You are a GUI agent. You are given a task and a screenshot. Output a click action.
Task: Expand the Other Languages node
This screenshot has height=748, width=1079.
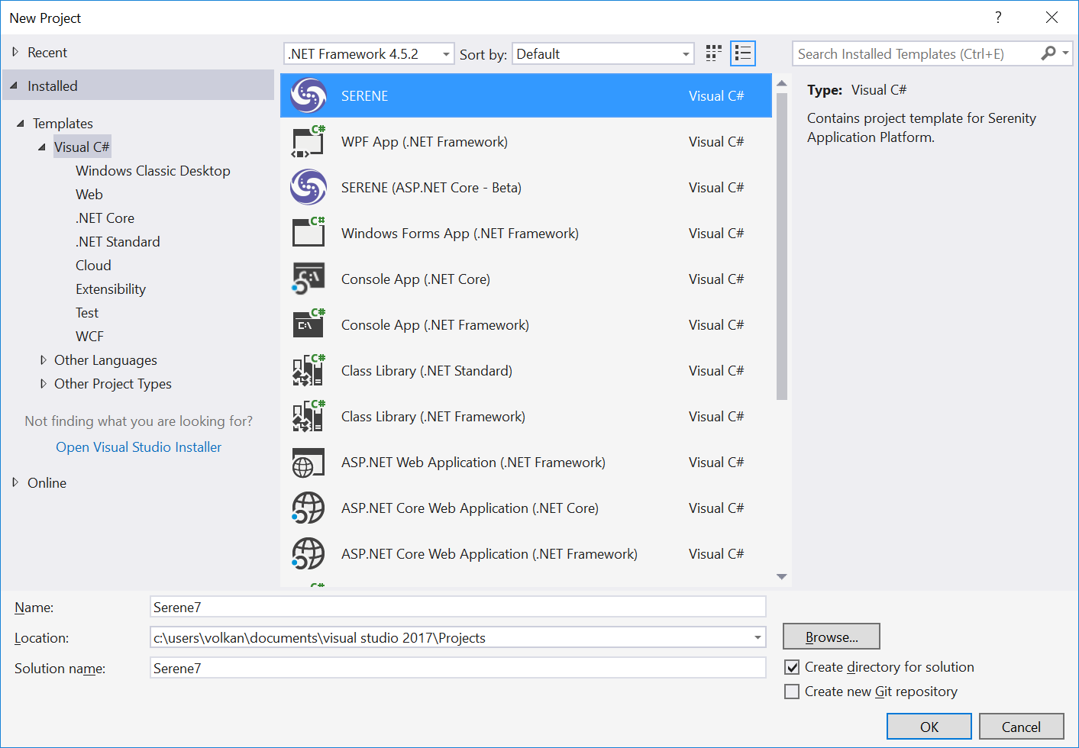click(x=43, y=359)
